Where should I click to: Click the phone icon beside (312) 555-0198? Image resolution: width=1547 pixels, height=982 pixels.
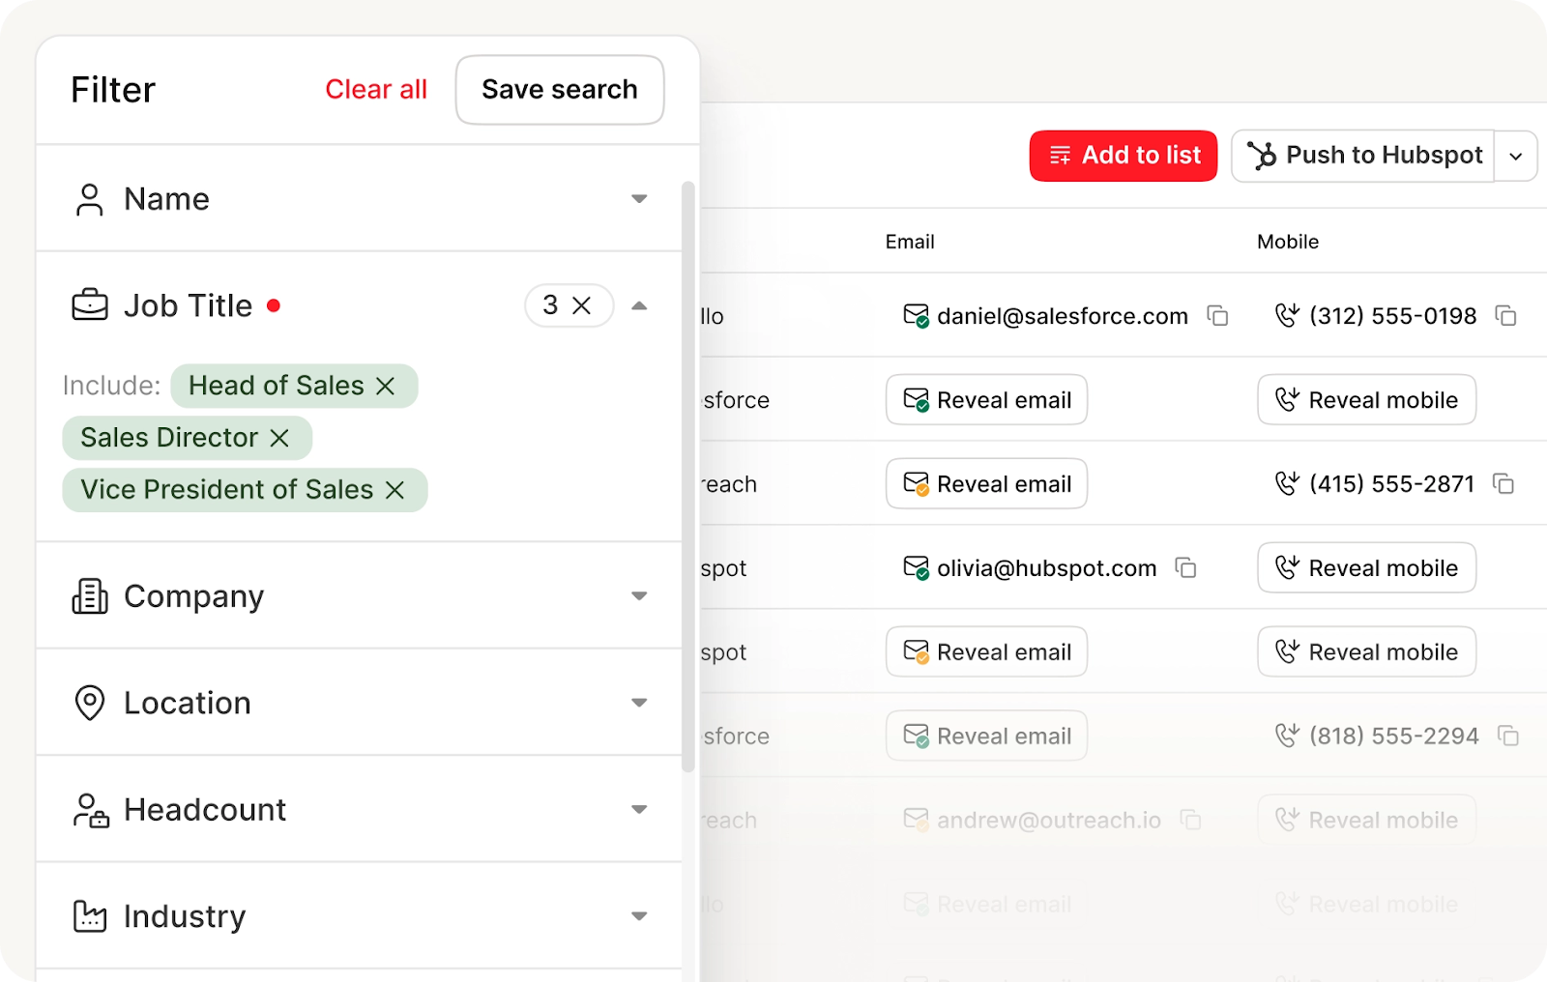click(1287, 315)
